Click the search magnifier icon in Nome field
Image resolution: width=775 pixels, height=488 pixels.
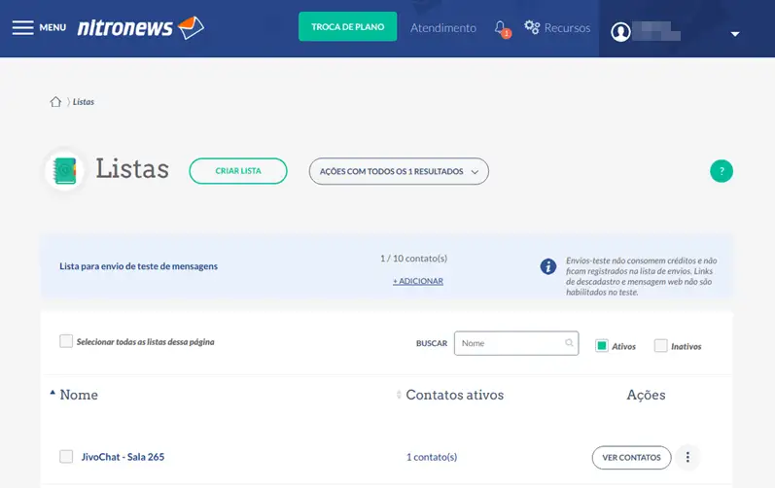pos(569,343)
